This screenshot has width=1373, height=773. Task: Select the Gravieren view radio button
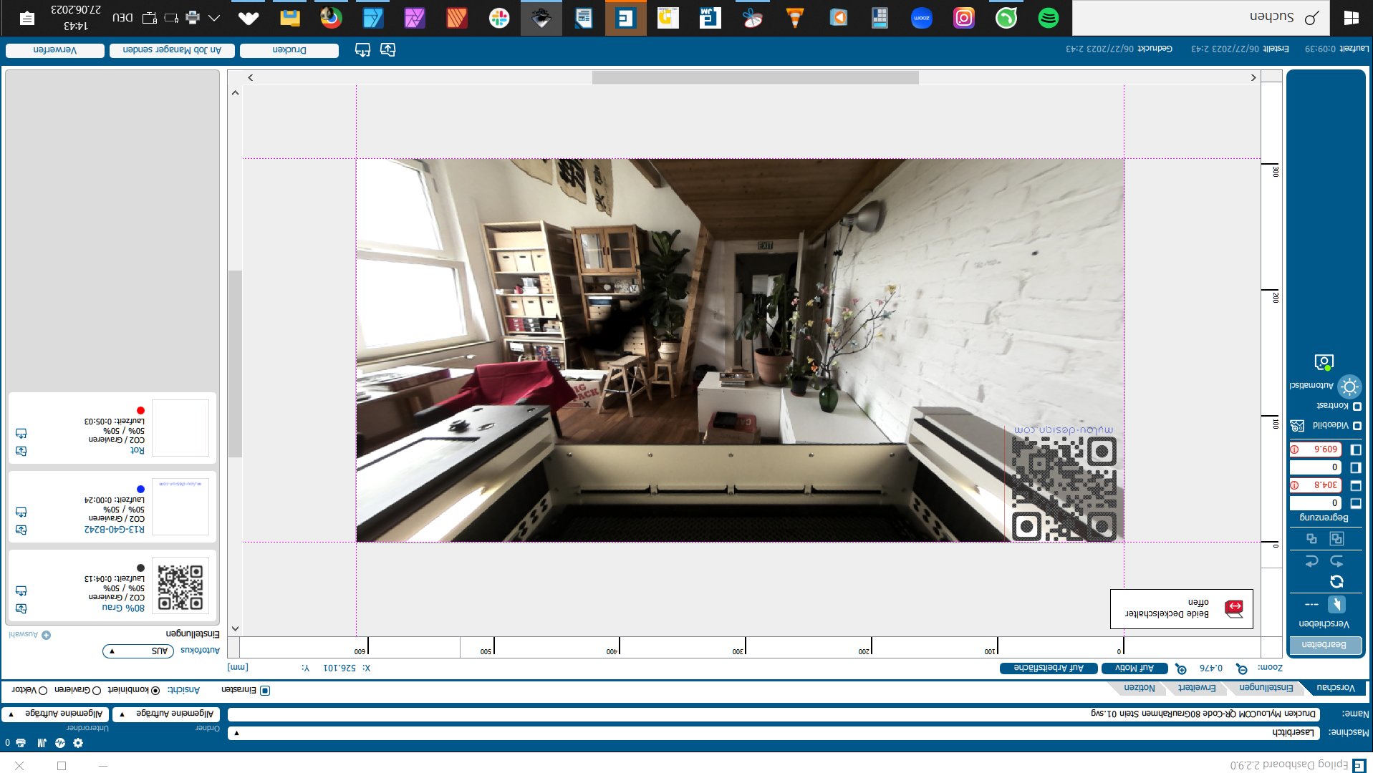[97, 691]
